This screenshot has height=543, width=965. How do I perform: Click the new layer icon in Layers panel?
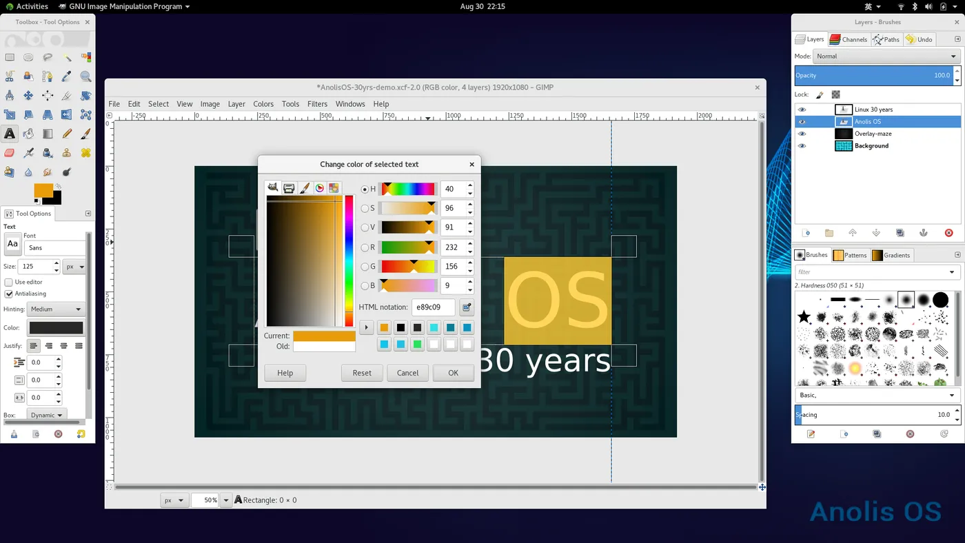click(x=806, y=233)
